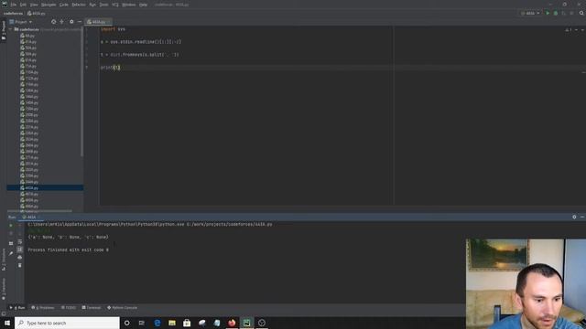Viewport: 586px width, 329px height.
Task: Clear console output with trash icon
Action: (20, 265)
